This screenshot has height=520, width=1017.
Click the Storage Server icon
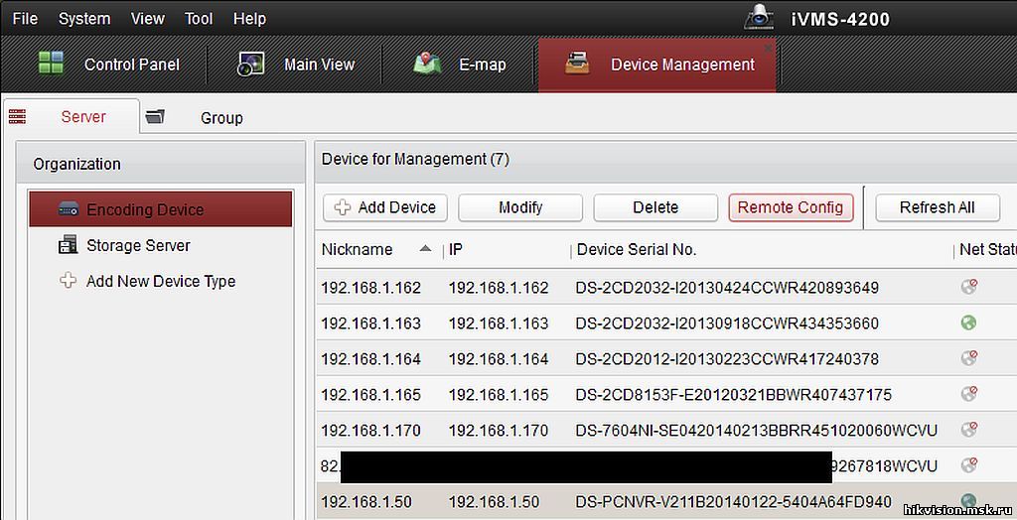point(68,244)
